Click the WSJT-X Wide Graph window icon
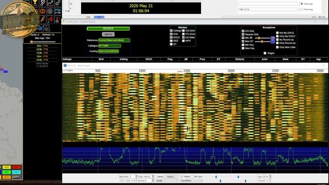Image resolution: width=329 pixels, height=185 pixels. click(65, 66)
